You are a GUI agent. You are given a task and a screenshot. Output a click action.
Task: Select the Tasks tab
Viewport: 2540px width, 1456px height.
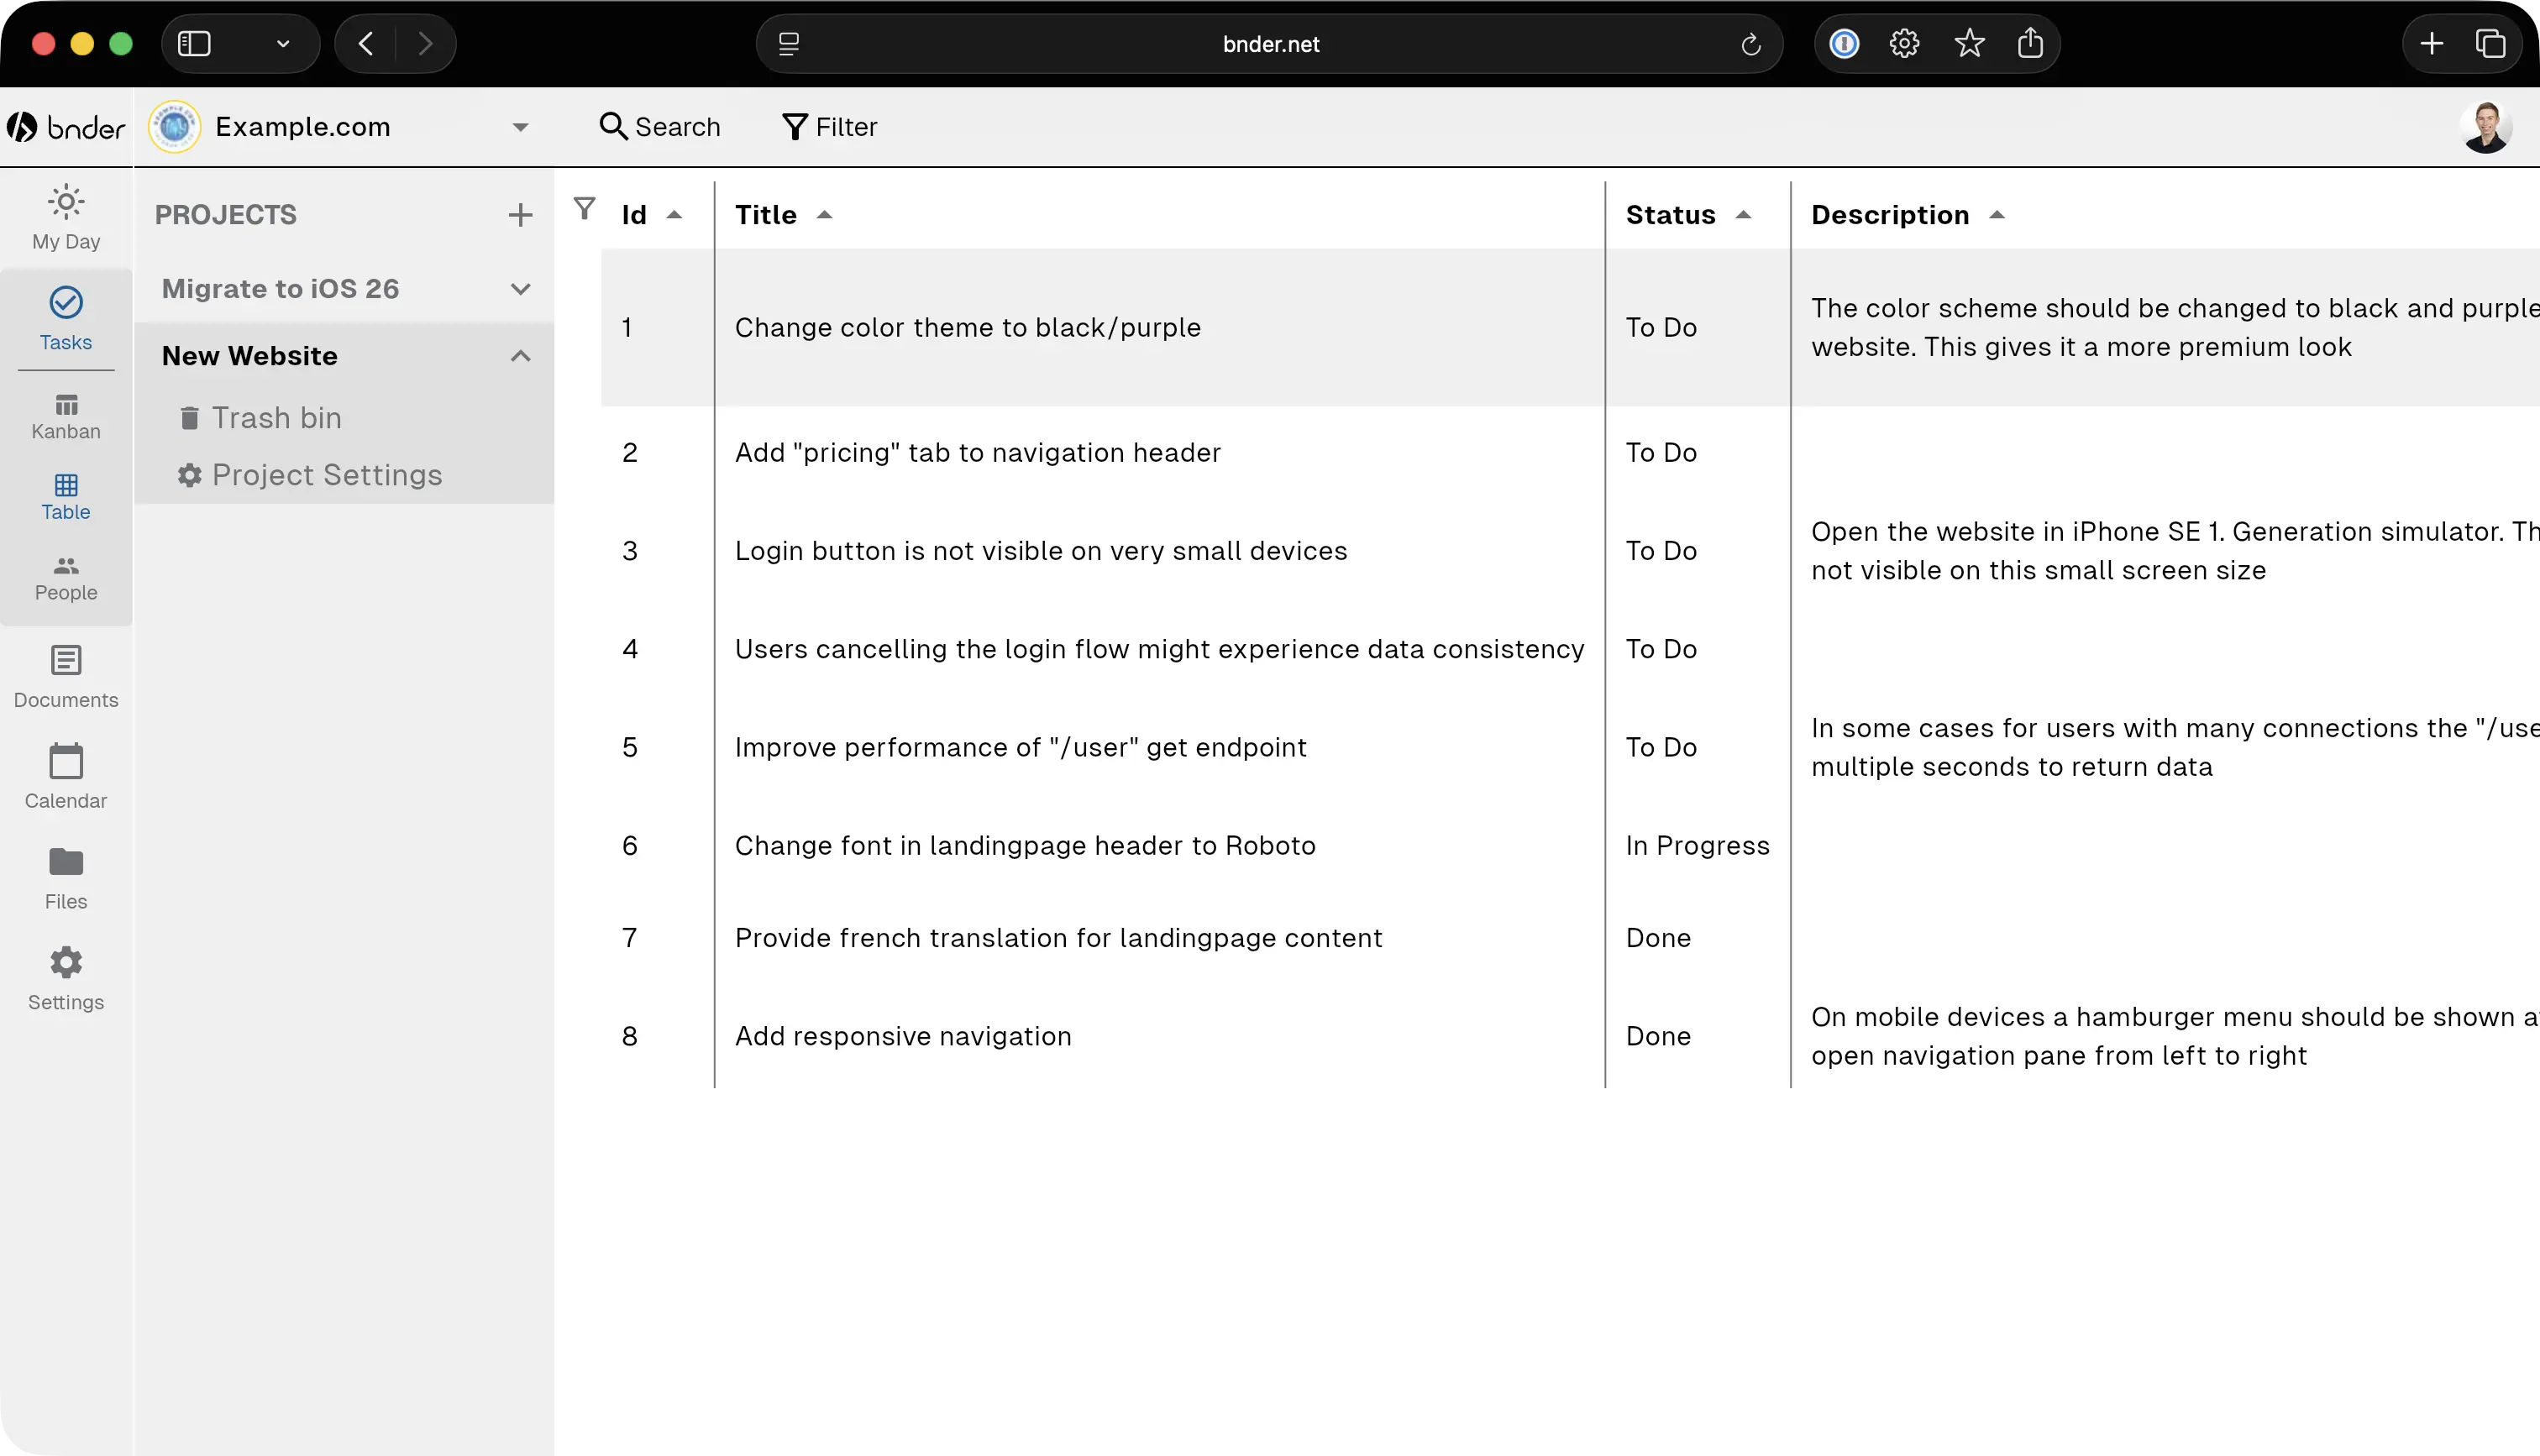65,318
